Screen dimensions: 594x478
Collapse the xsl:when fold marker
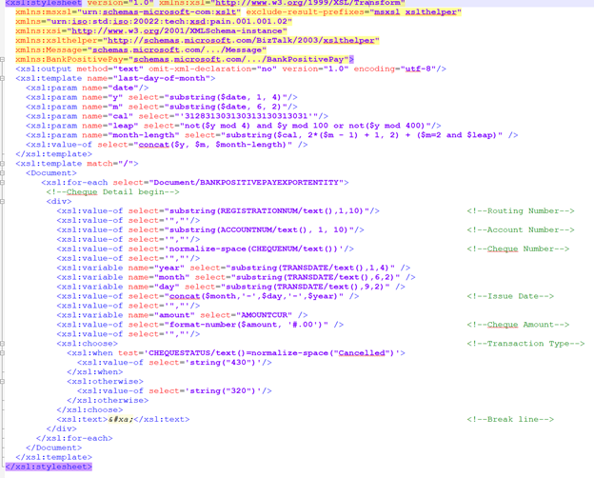tap(2, 353)
